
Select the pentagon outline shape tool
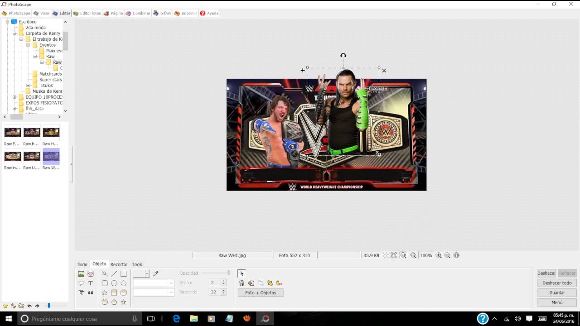(123, 283)
